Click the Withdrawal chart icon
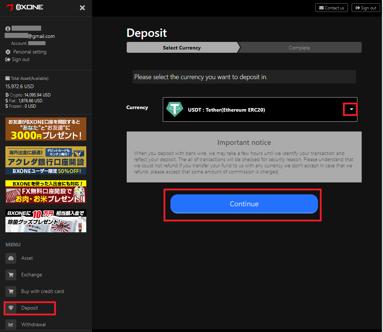This screenshot has height=332, width=383. pyautogui.click(x=11, y=324)
